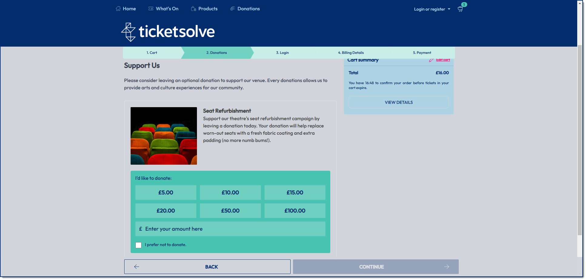The image size is (586, 280).
Task: Select the 4. Billing Details step
Action: (x=351, y=53)
